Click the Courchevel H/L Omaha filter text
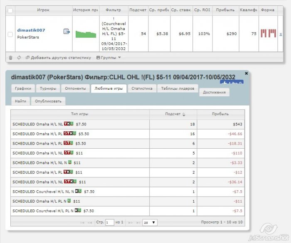This screenshot has height=243, width=291. tap(113, 34)
